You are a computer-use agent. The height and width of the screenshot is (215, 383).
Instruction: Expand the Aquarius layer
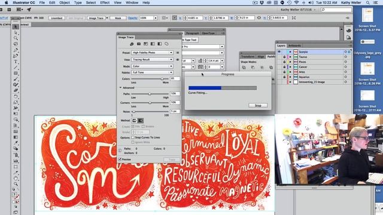pos(290,77)
